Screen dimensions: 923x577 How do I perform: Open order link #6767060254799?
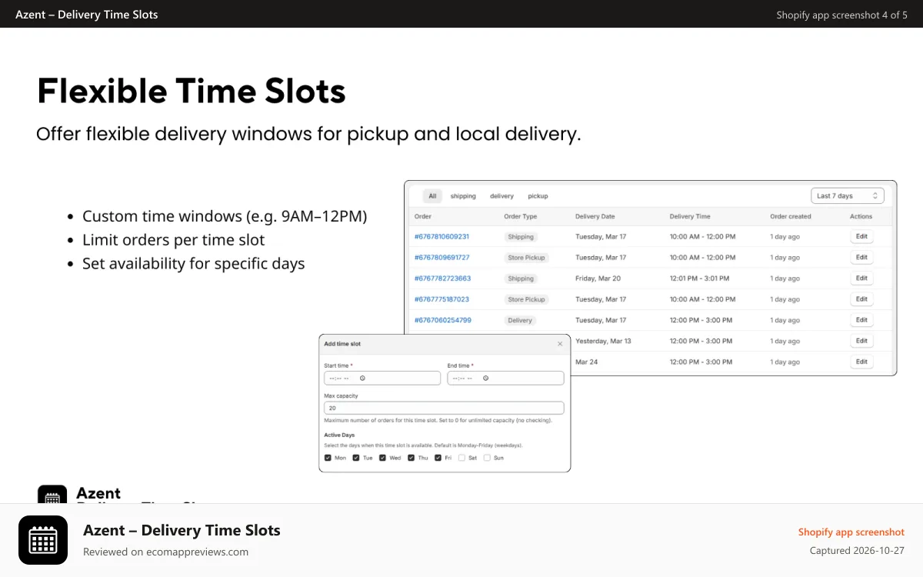[x=442, y=320]
